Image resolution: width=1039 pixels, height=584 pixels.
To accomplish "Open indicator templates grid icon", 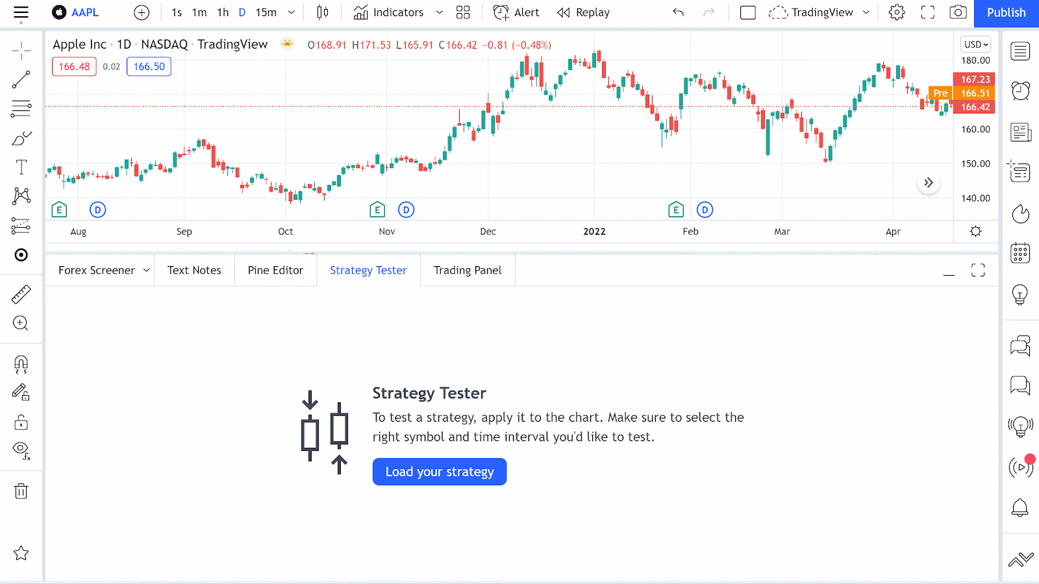I will [463, 12].
